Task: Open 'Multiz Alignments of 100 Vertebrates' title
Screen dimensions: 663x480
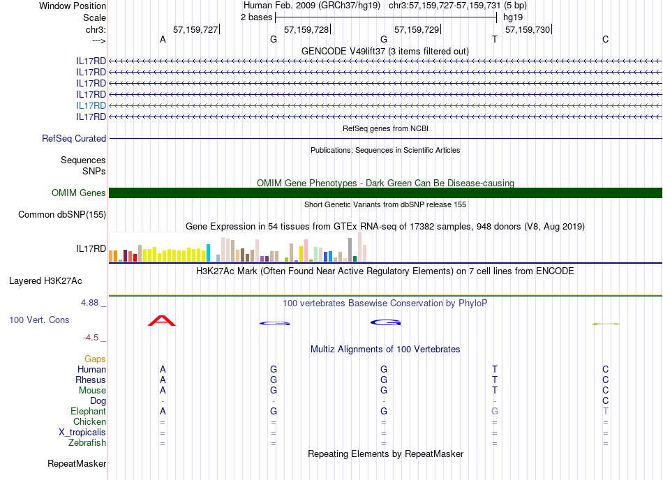Action: coord(385,349)
